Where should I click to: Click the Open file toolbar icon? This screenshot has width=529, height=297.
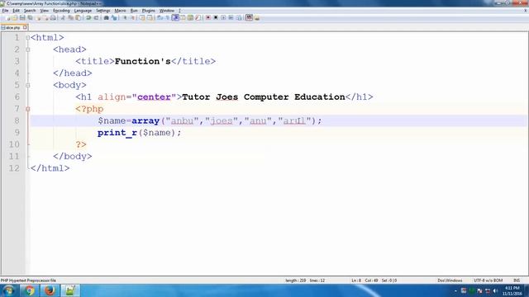(x=15, y=17)
